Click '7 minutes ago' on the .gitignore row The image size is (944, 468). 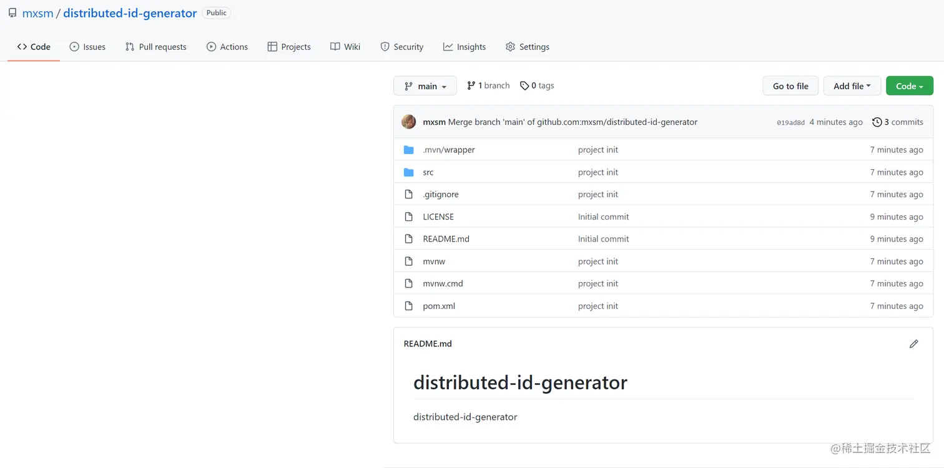[897, 195]
